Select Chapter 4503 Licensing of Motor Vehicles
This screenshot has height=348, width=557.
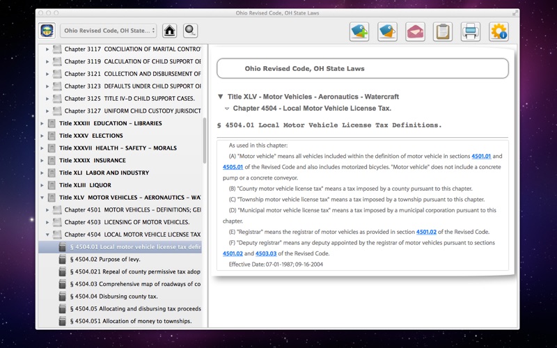[x=120, y=222]
